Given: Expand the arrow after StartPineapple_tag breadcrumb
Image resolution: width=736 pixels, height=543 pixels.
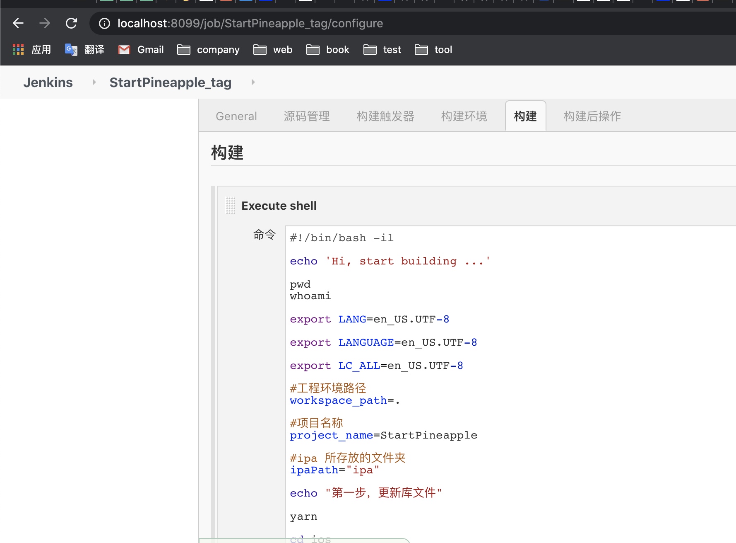Looking at the screenshot, I should [x=253, y=82].
